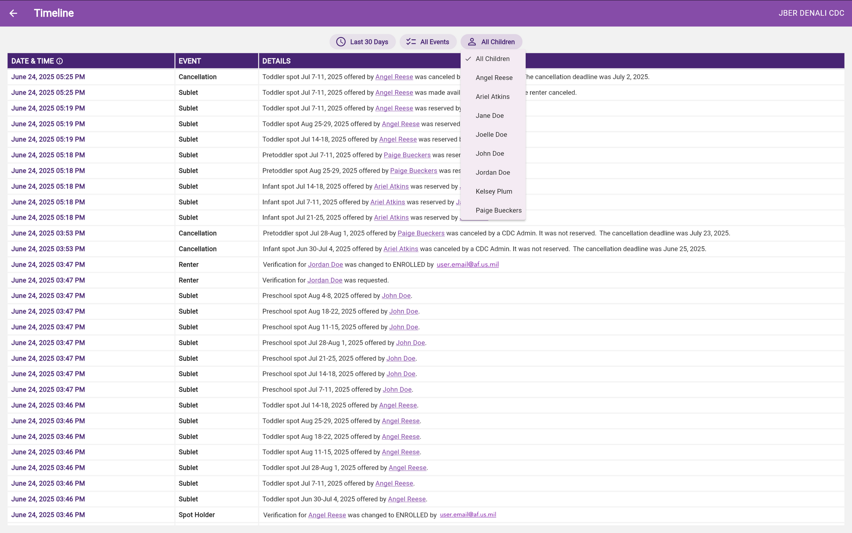The width and height of the screenshot is (852, 533).
Task: Open John Doe link in Preschool Jul 14-18 row
Action: [401, 374]
